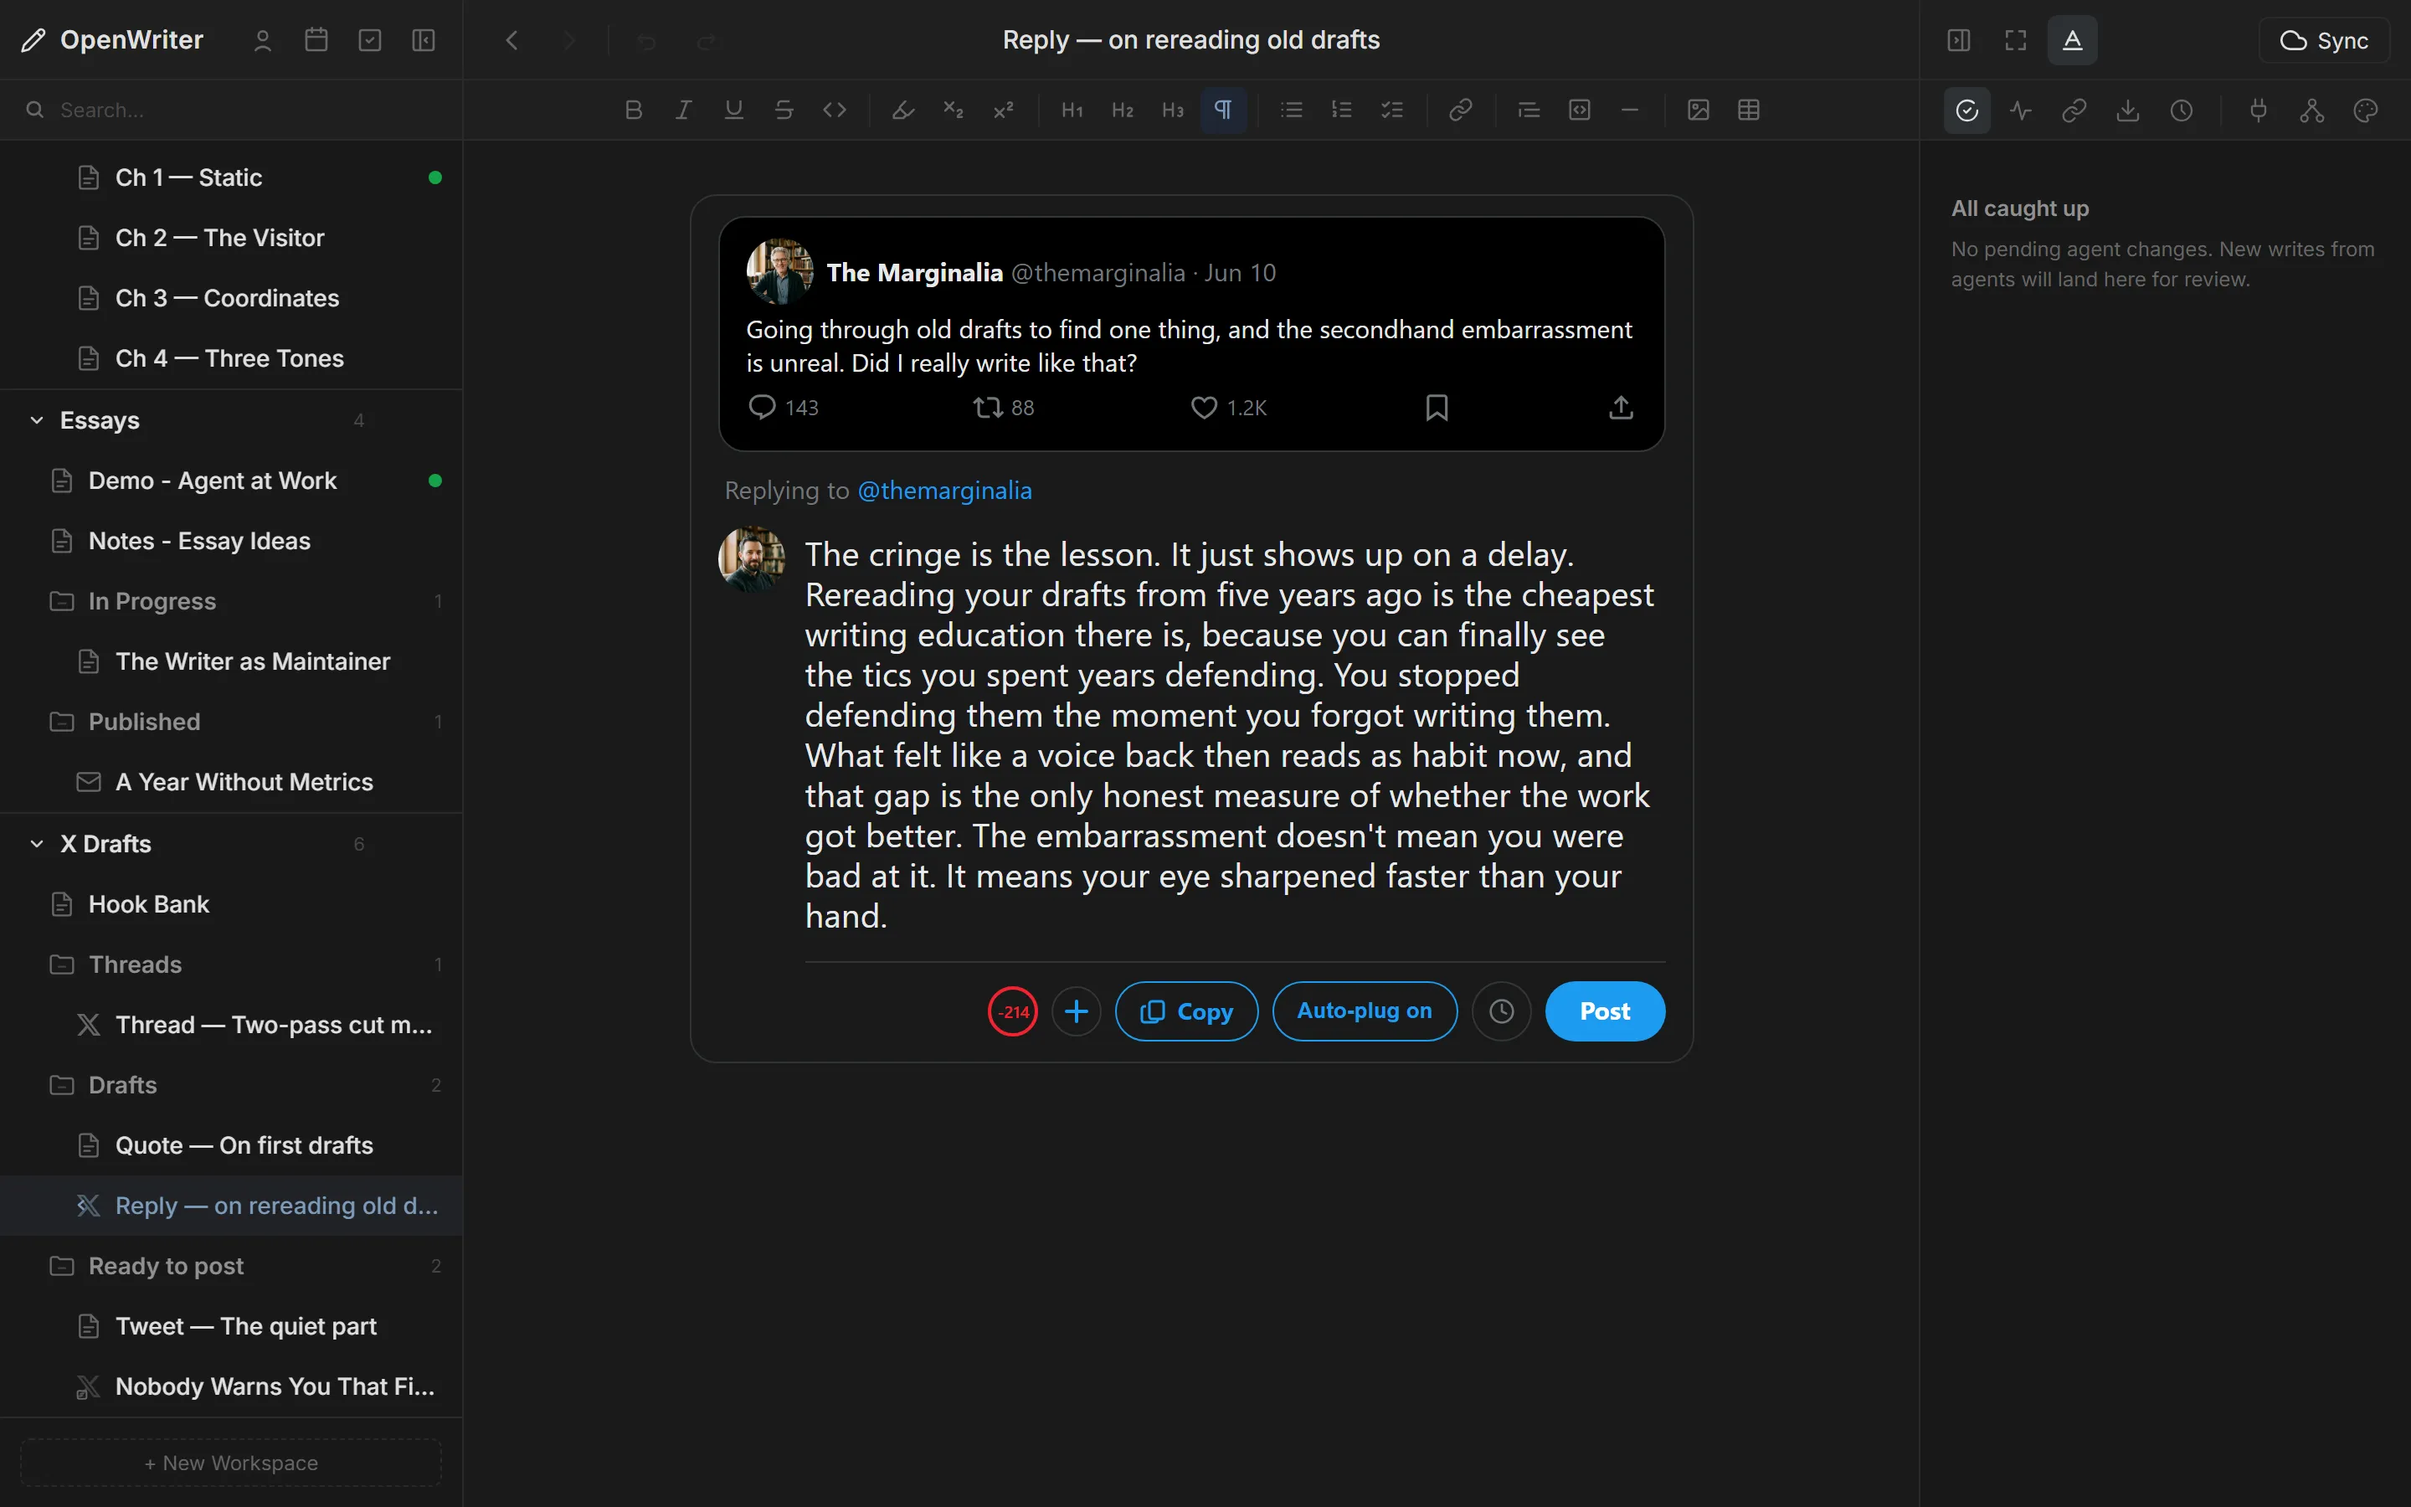Expand the Drafts folder
The height and width of the screenshot is (1507, 2411).
(x=231, y=1085)
